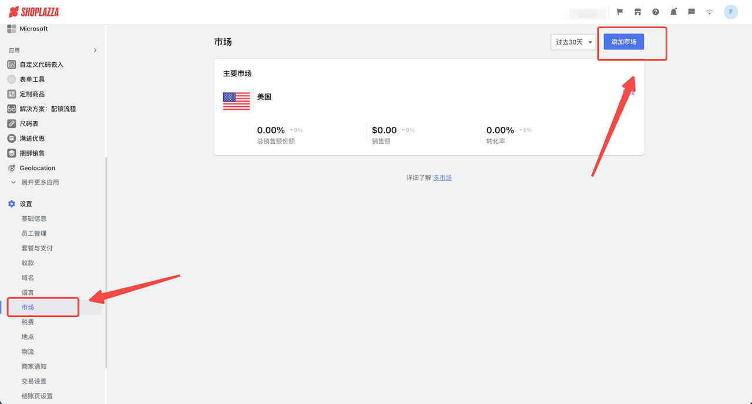Screen dimensions: 752x404
Task: Open 收款 settings page
Action: coord(28,263)
